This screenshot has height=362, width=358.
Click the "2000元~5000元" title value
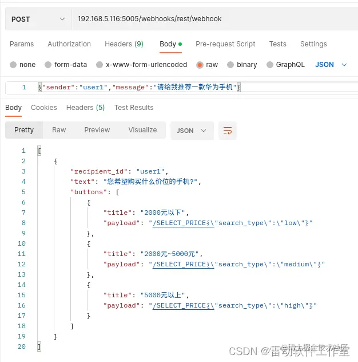point(169,254)
